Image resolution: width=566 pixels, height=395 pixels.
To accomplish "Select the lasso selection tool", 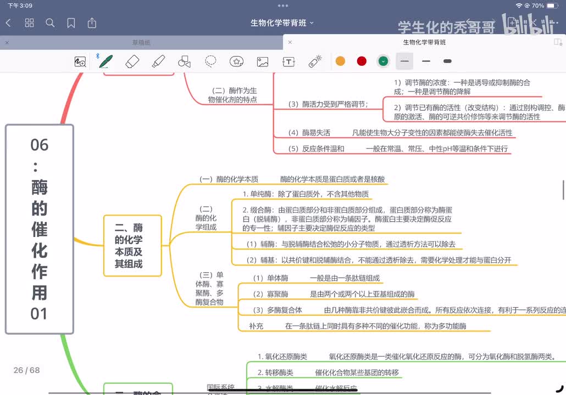I will tap(210, 61).
